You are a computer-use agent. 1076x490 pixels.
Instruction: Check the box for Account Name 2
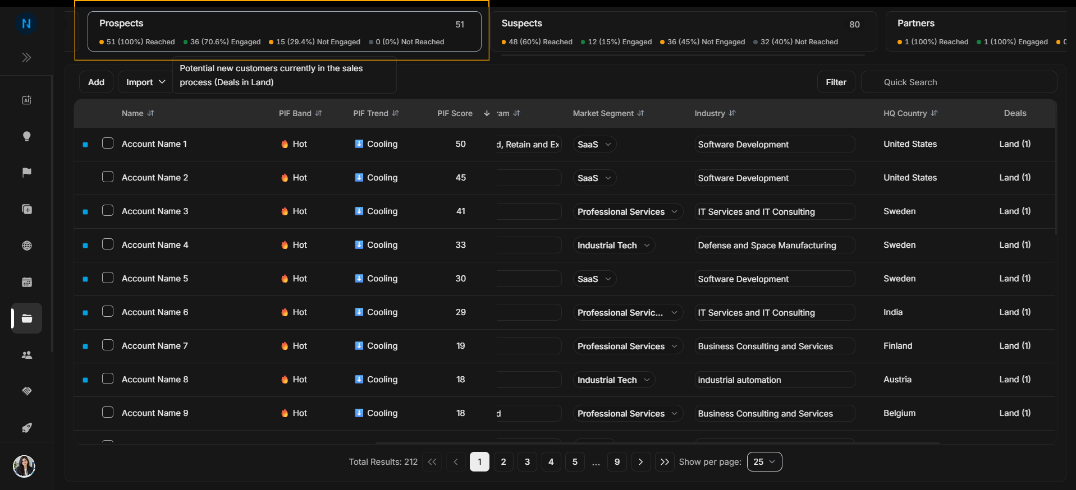tap(108, 177)
